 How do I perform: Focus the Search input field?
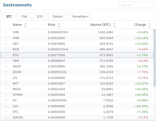136,5
